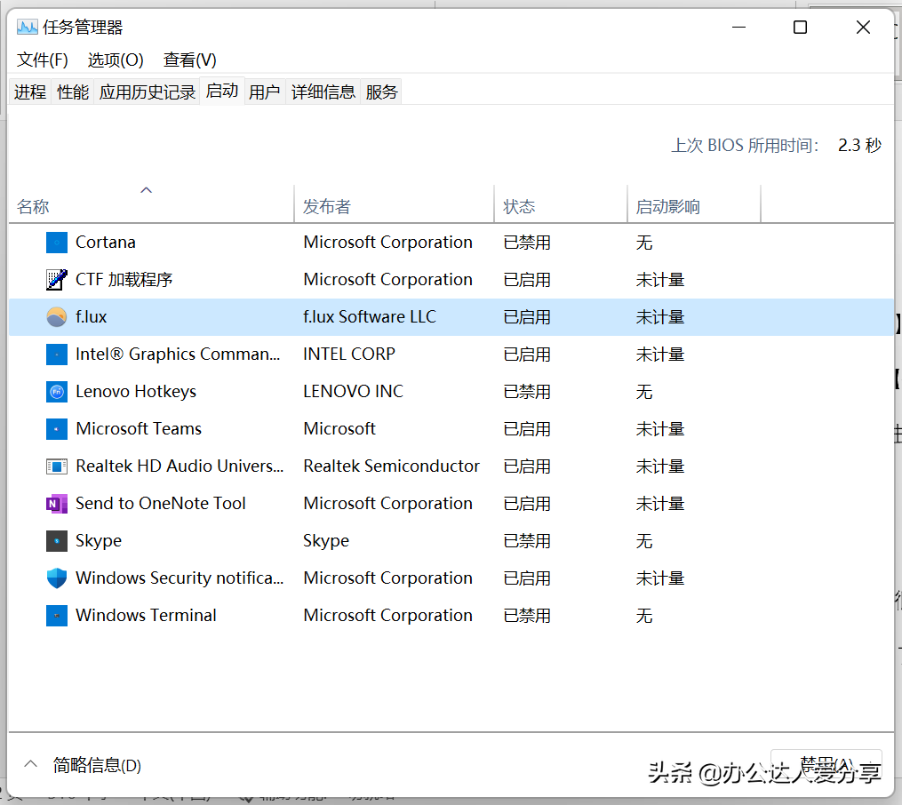The image size is (902, 805).
Task: Click the sort arrow above 名称
Action: [x=146, y=190]
